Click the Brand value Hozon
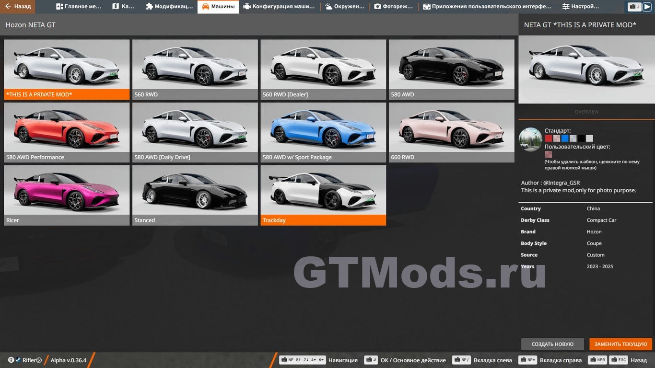The height and width of the screenshot is (368, 655). pyautogui.click(x=594, y=231)
